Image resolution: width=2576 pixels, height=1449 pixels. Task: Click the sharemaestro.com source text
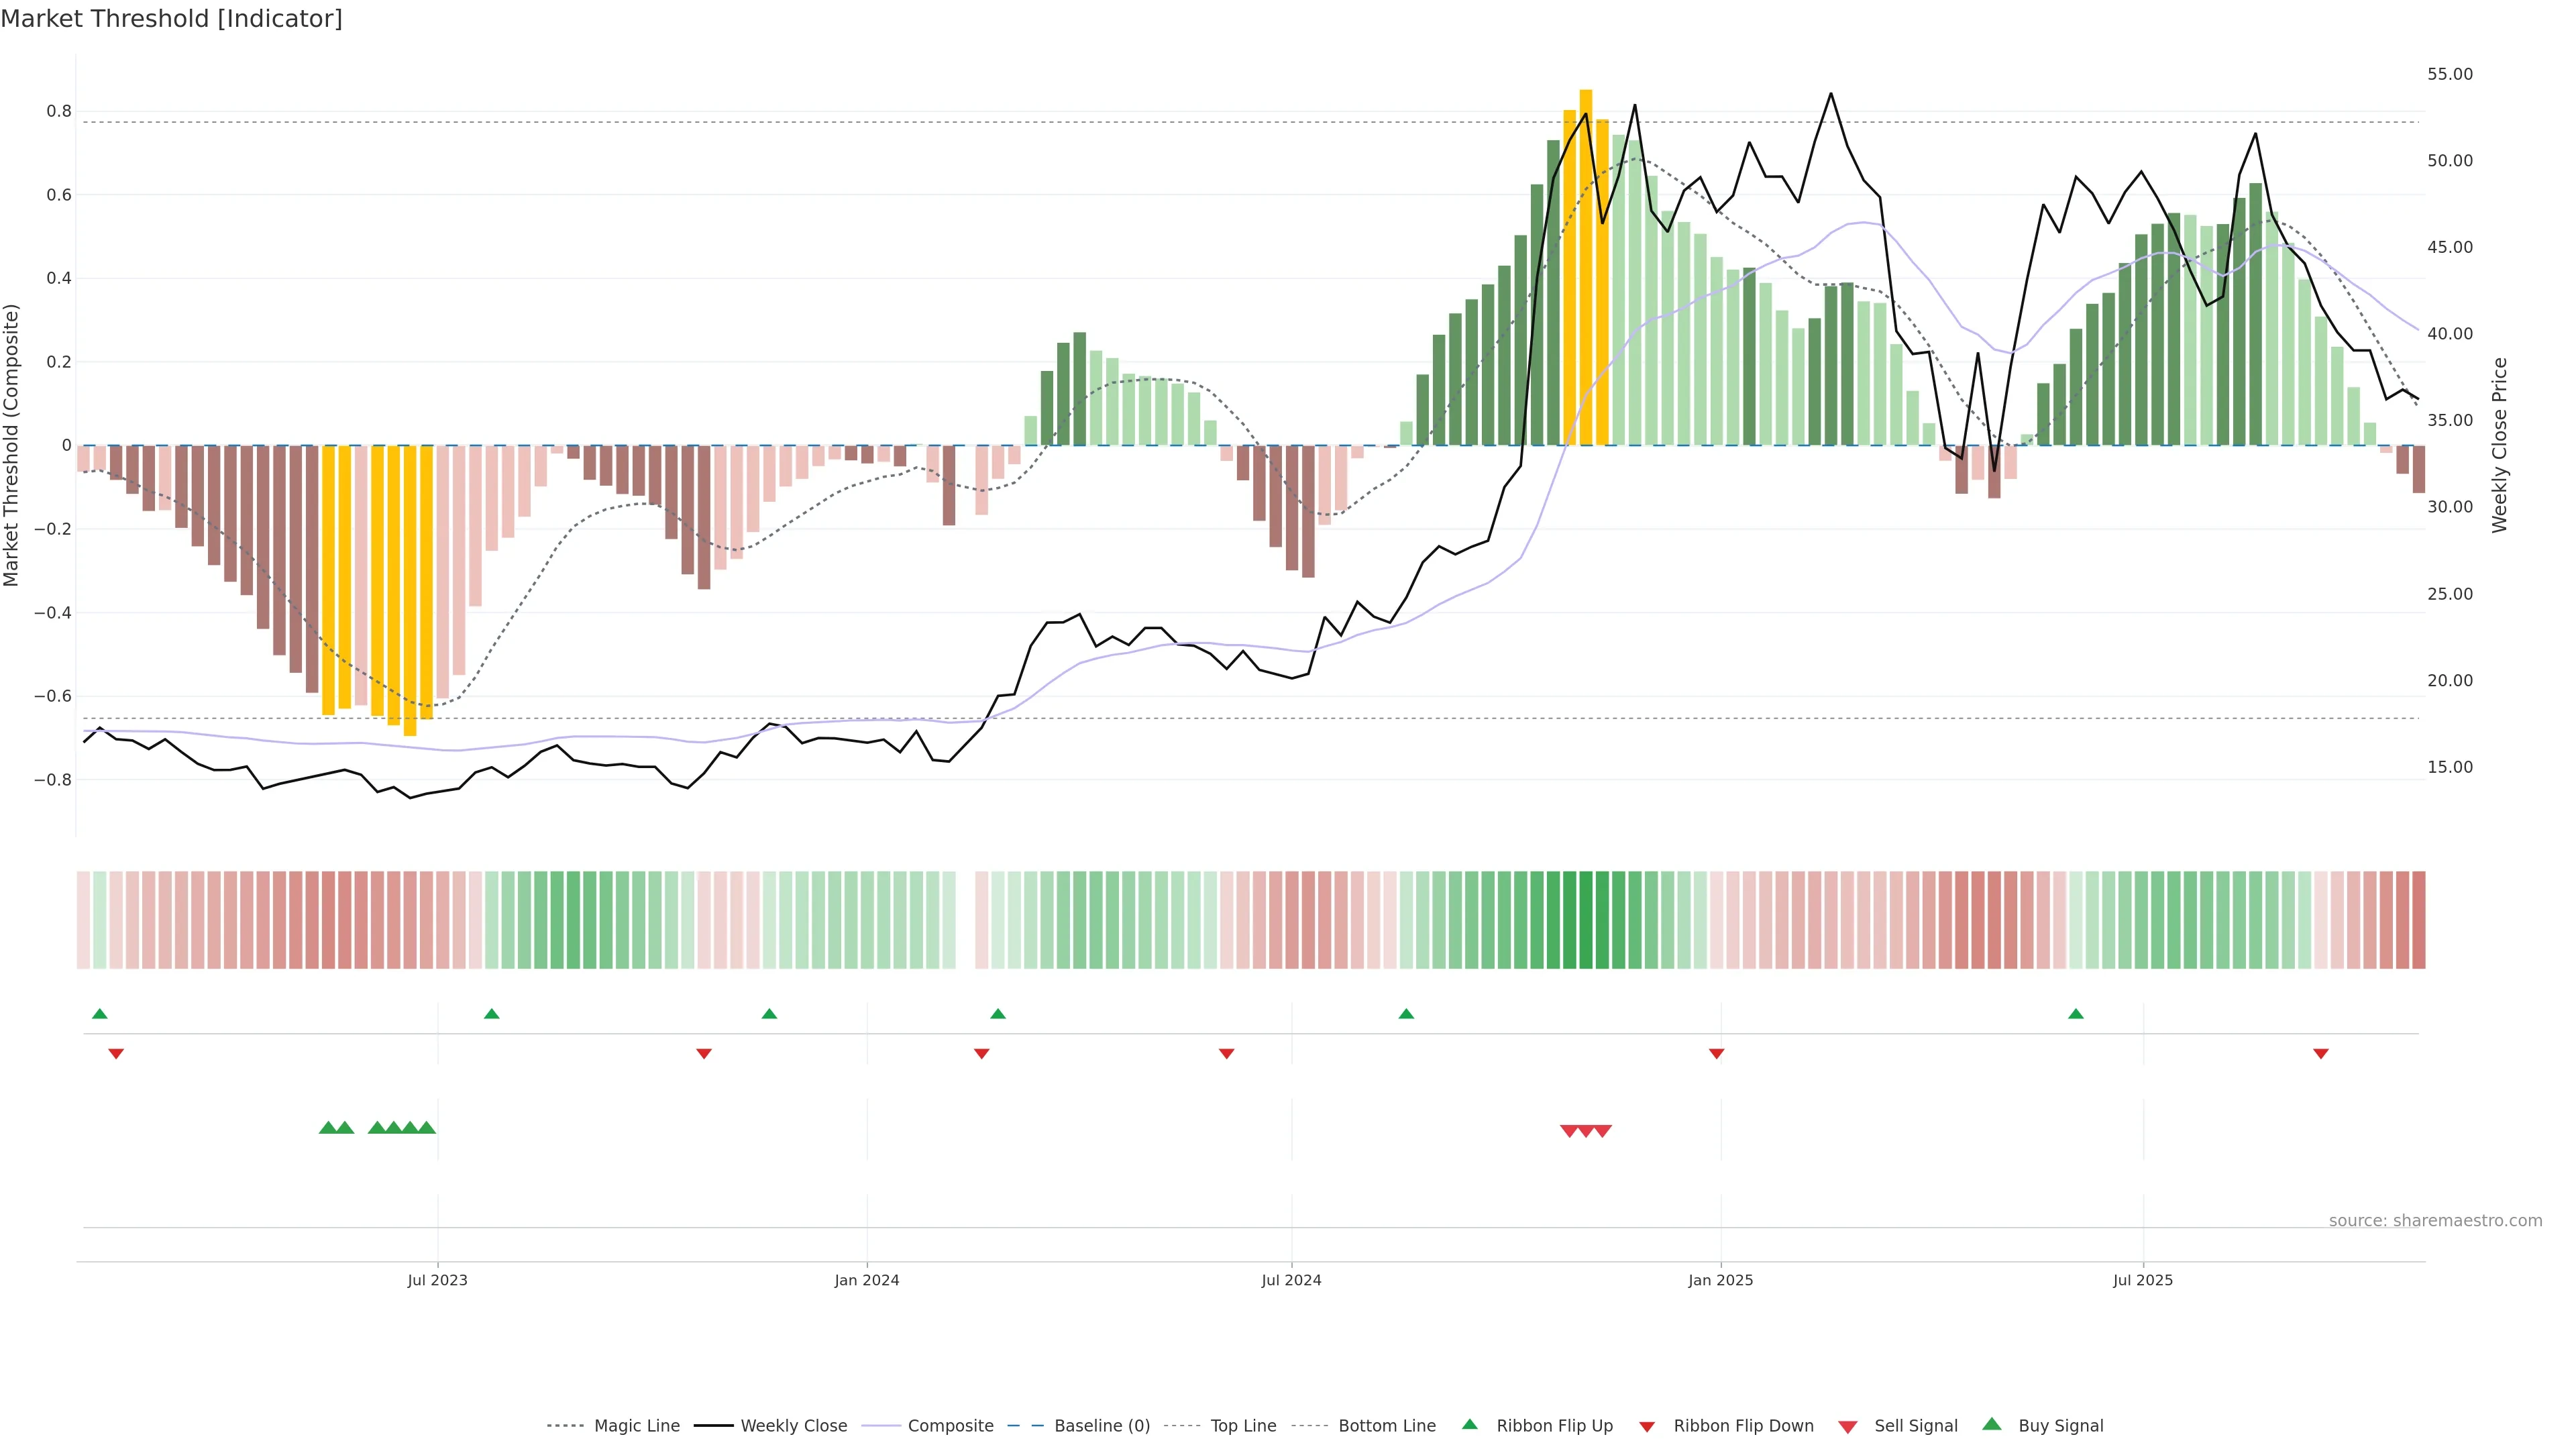click(2435, 1220)
